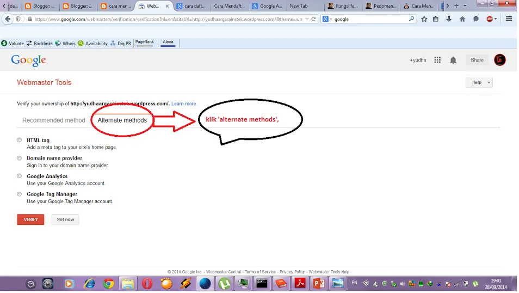This screenshot has width=519, height=293.
Task: Select the Google Tag Manager radio button
Action: click(20, 194)
